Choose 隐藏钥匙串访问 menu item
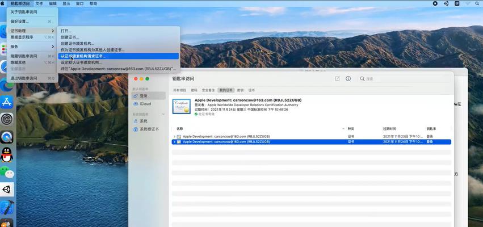483x227 pixels. [32, 56]
